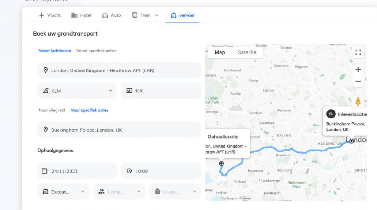Switch to Vanaf specifiek adres
Screen dimensions: 377x210
pos(96,51)
